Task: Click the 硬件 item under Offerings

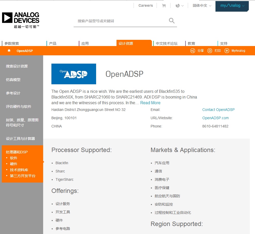Action: click(59, 220)
